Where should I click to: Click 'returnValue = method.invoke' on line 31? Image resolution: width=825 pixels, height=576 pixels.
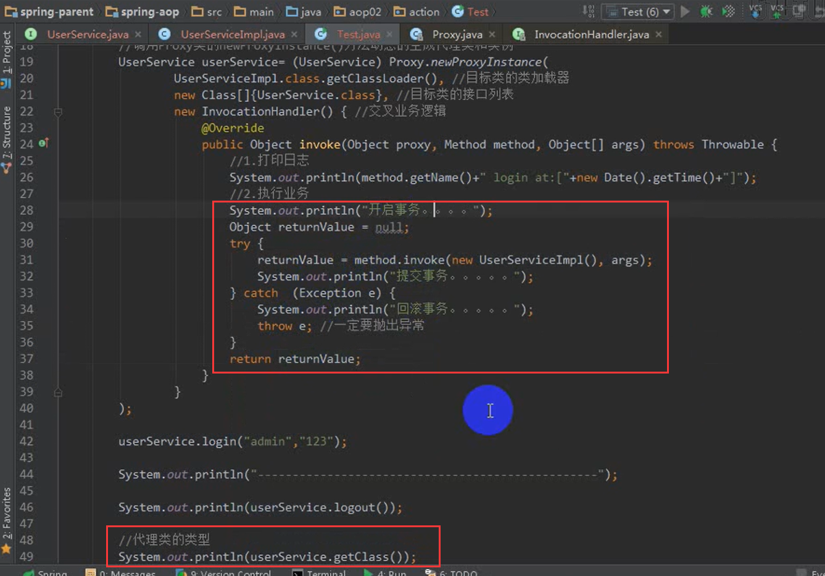(x=351, y=260)
